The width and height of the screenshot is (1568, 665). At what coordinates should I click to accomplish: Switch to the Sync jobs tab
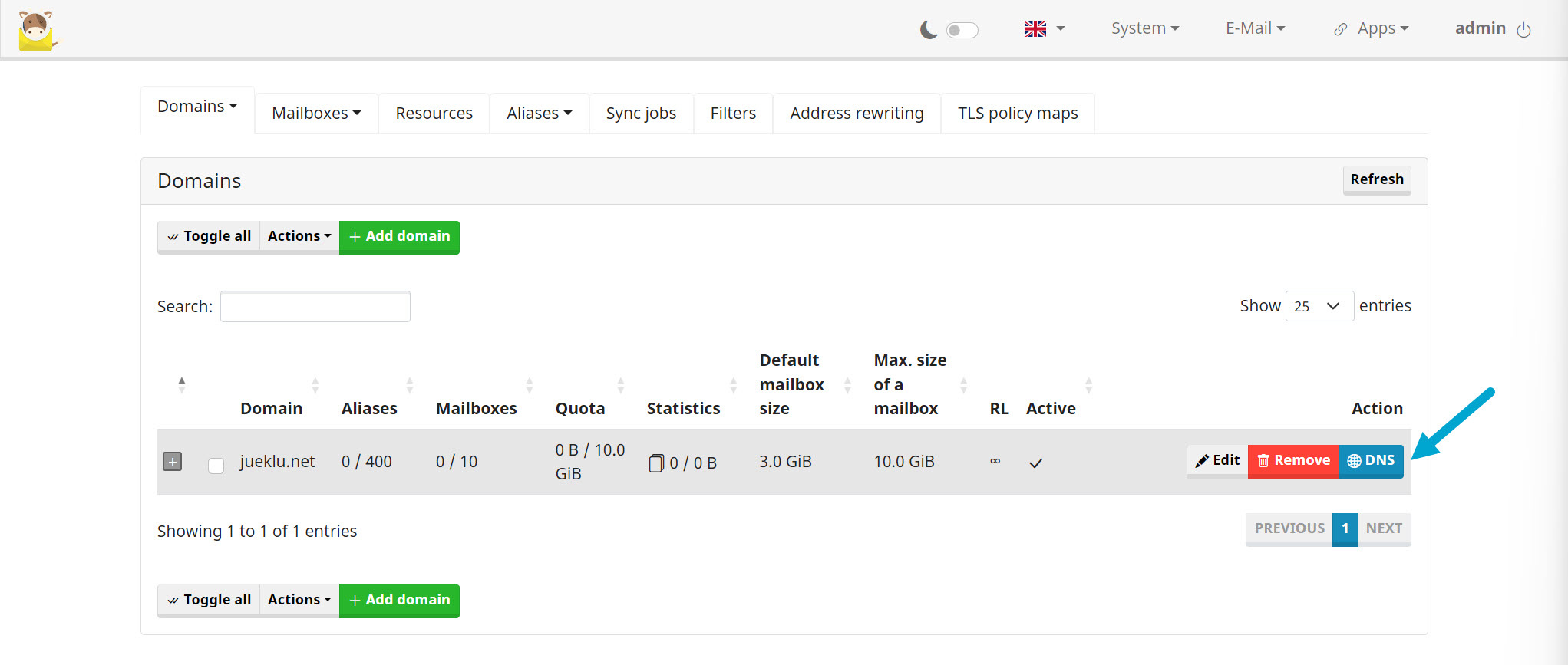click(x=641, y=114)
